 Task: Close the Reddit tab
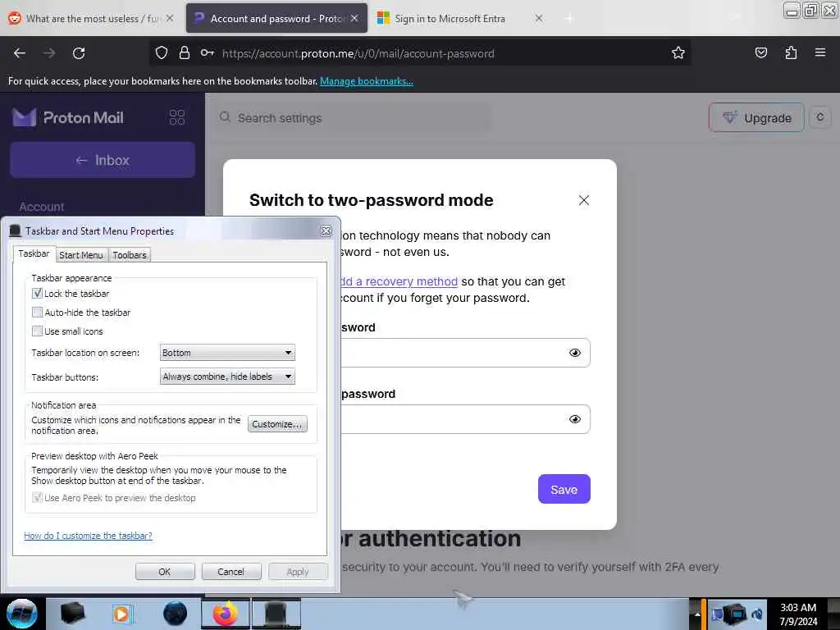point(170,18)
